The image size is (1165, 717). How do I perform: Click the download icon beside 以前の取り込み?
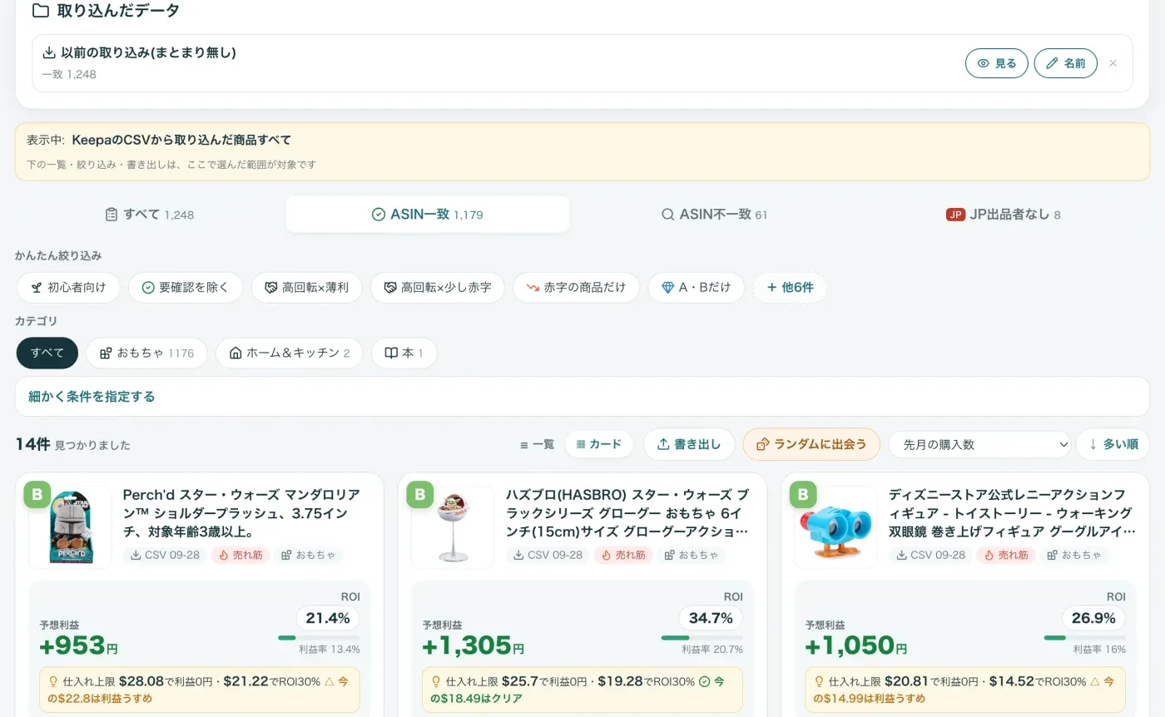(x=49, y=52)
